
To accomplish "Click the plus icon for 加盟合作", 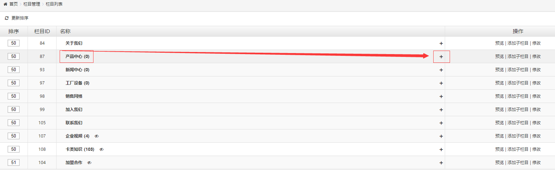I will [441, 163].
